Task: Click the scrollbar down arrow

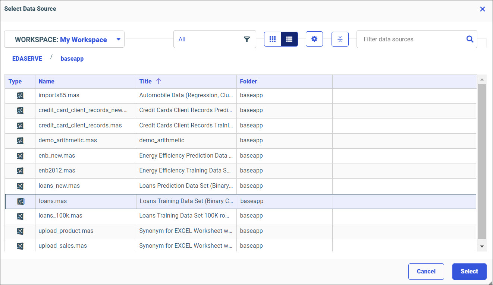Action: coord(482,246)
